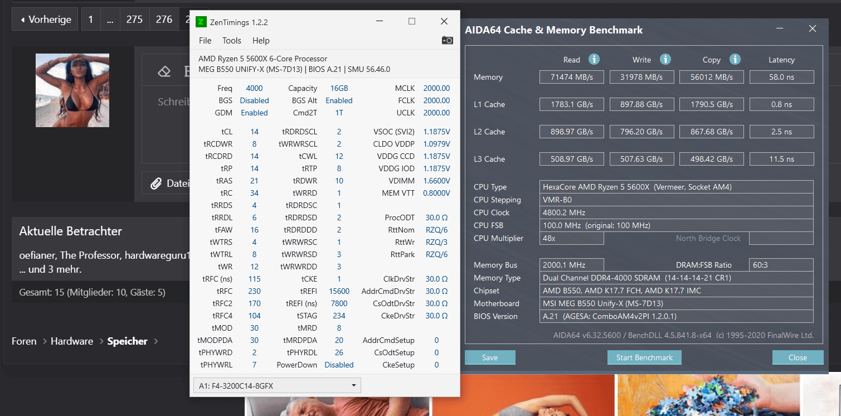Screen dimensions: 841x416
Task: Click Memory Bus field 2000.1 MHz
Action: pyautogui.click(x=572, y=265)
